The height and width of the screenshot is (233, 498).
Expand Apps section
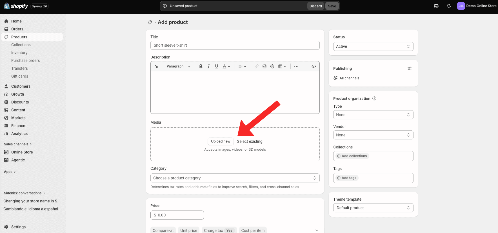tap(10, 172)
